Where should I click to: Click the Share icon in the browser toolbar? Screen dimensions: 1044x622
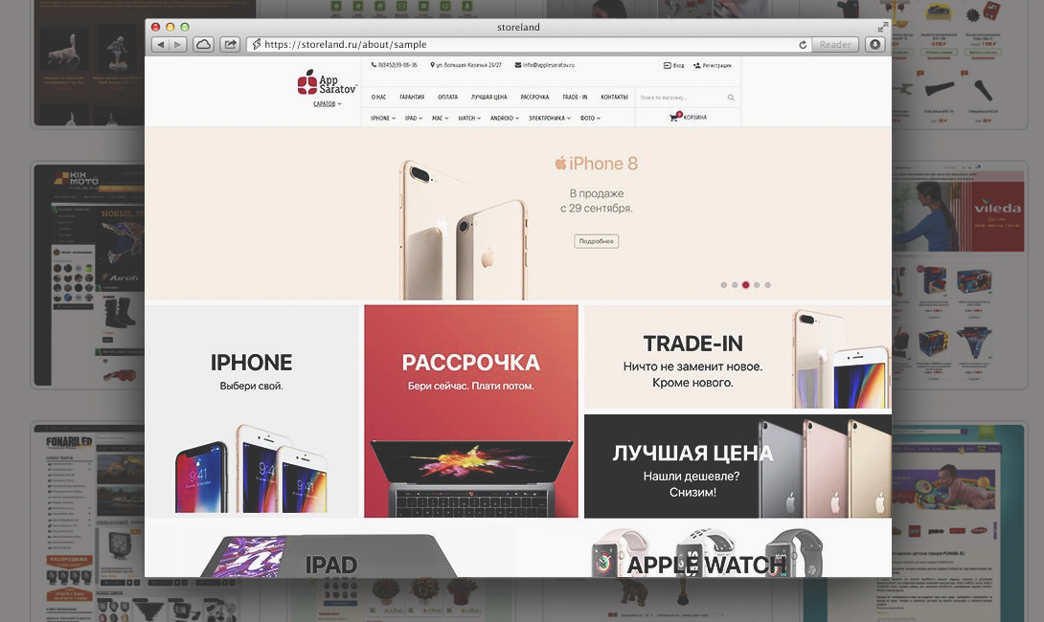tap(230, 45)
